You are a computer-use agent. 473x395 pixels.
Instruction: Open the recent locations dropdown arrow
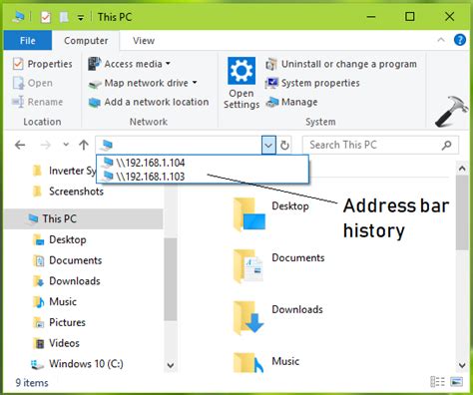[x=66, y=145]
